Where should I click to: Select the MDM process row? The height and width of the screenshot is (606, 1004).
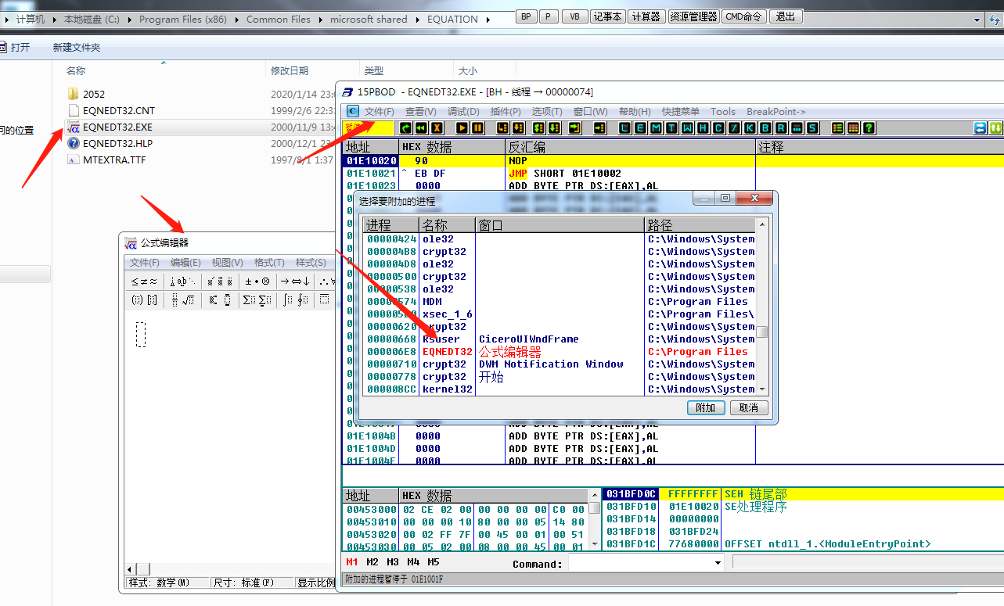(x=560, y=302)
